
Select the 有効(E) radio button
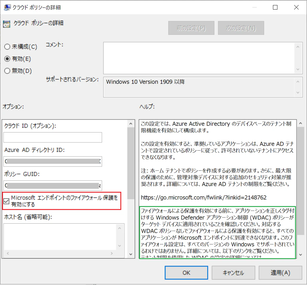[7, 59]
